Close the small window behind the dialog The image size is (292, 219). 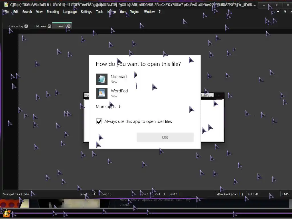tap(219, 96)
